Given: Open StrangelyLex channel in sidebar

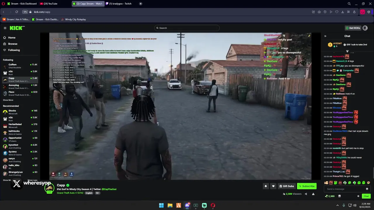Looking at the screenshot, I should [x=20, y=174].
